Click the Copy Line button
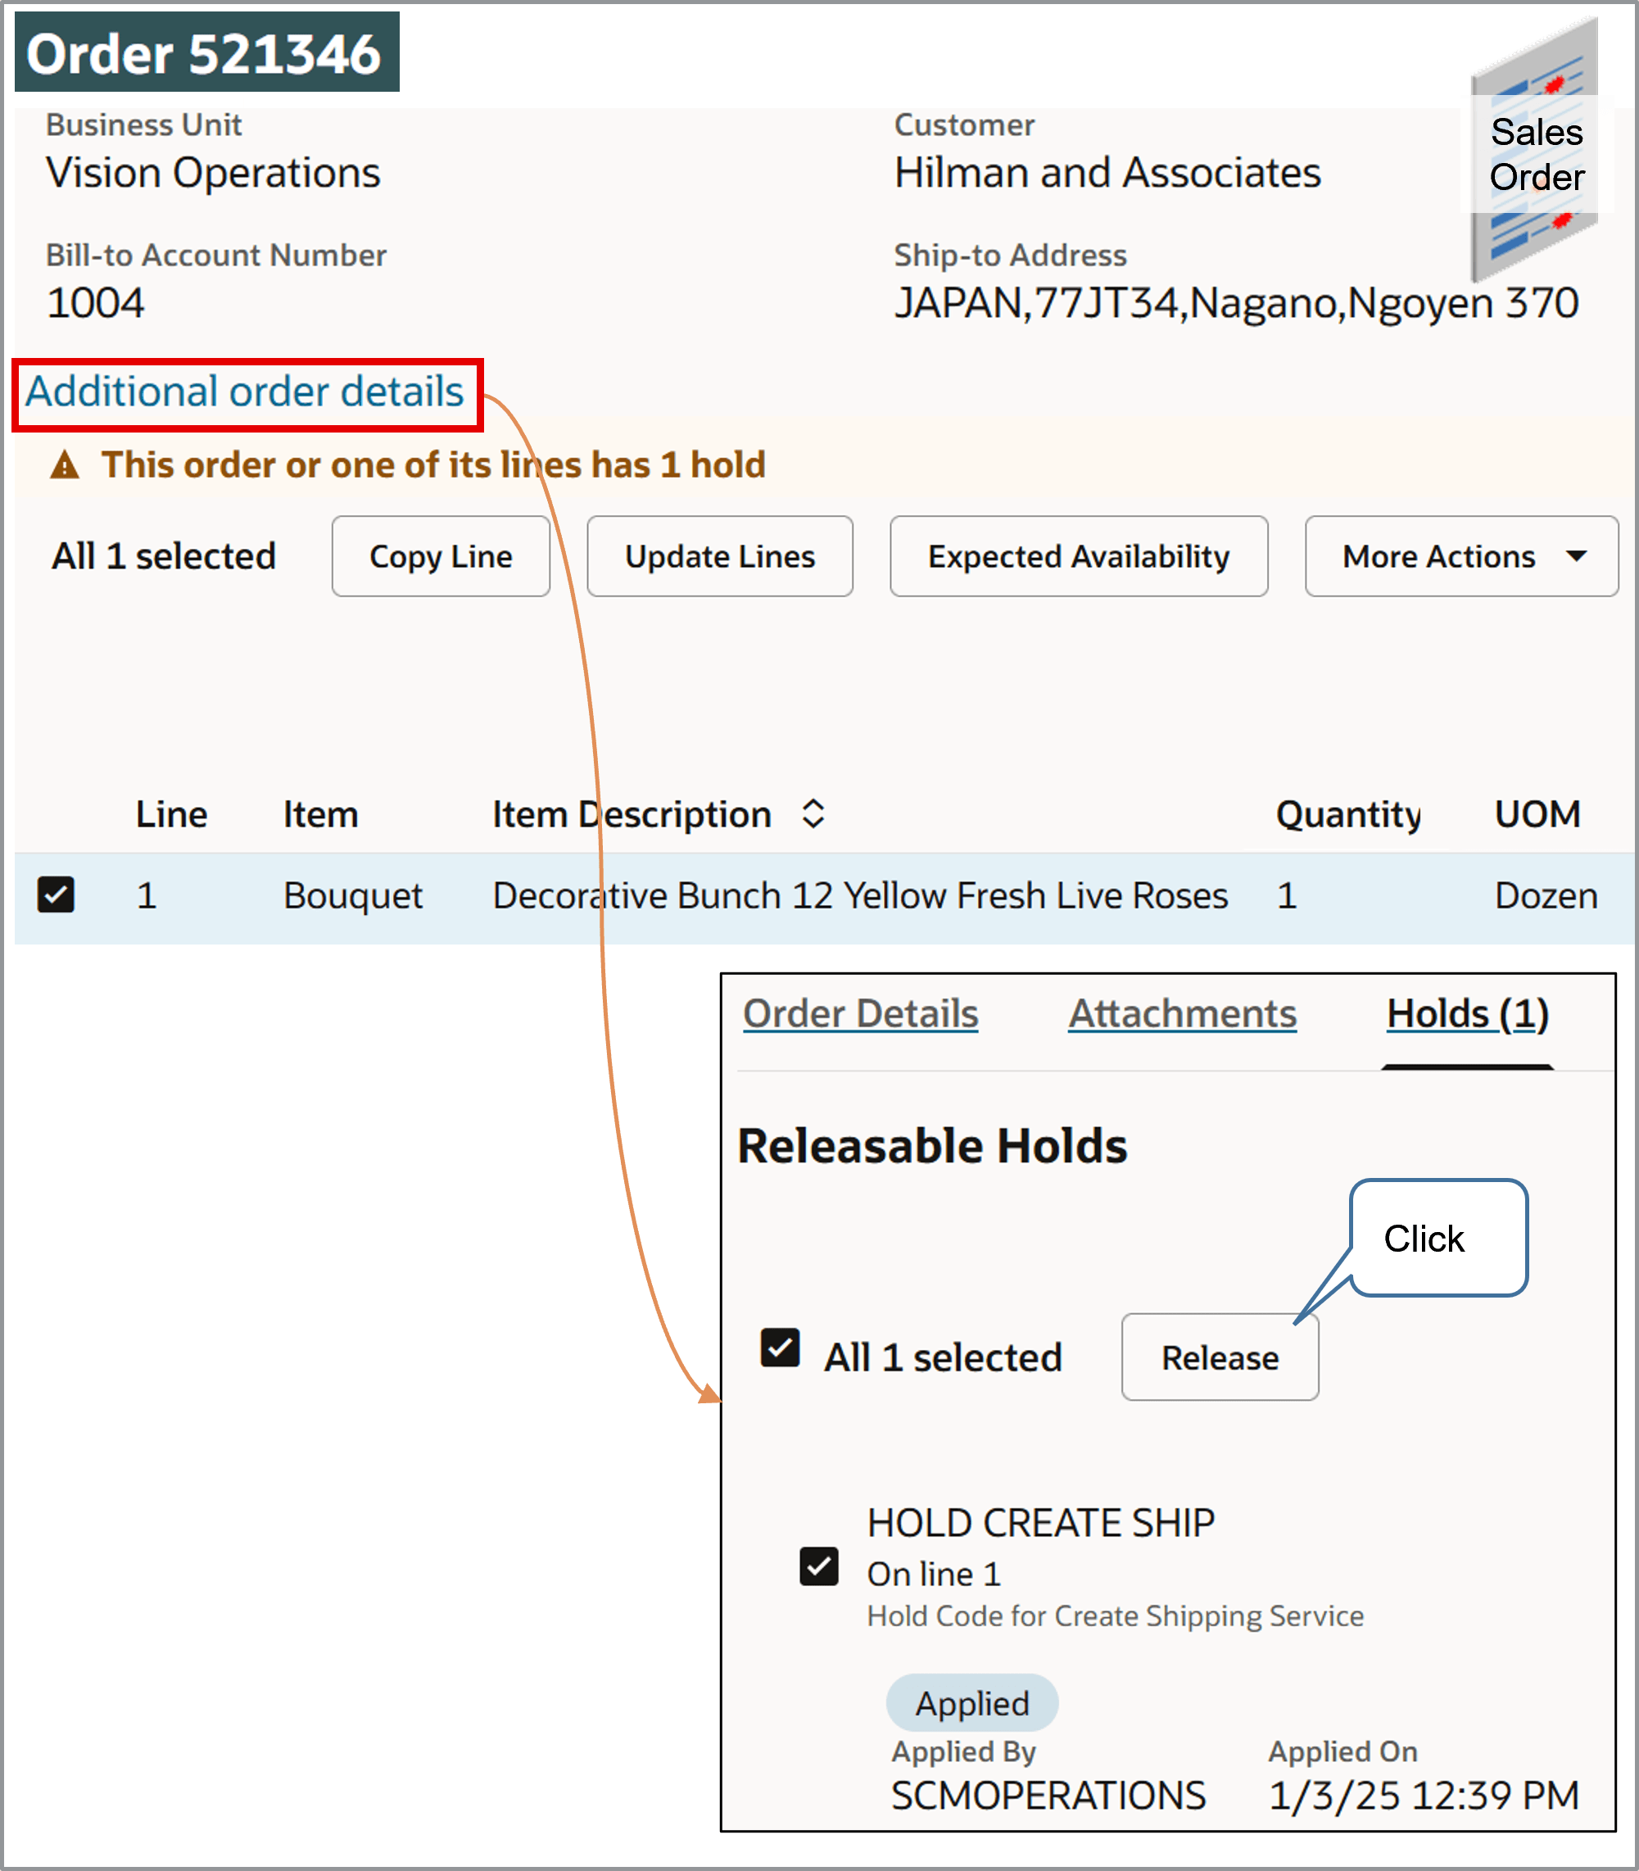 (x=440, y=556)
